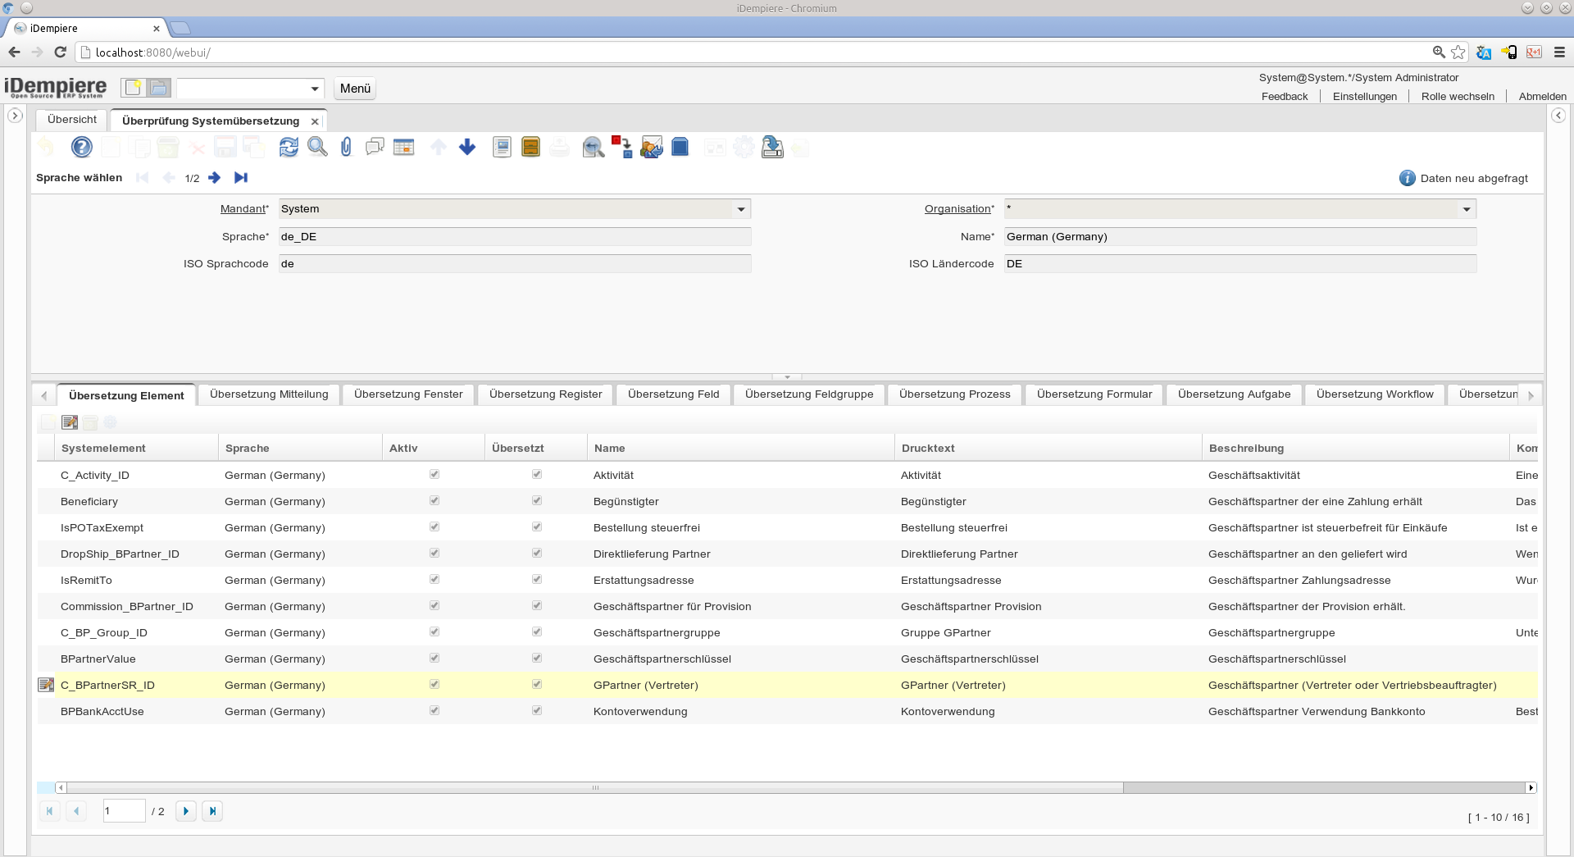Expand the left side panel arrow
This screenshot has width=1574, height=857.
(15, 116)
